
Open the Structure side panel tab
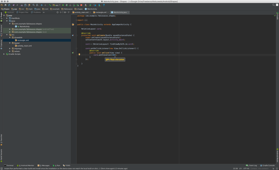pyautogui.click(x=1, y=31)
